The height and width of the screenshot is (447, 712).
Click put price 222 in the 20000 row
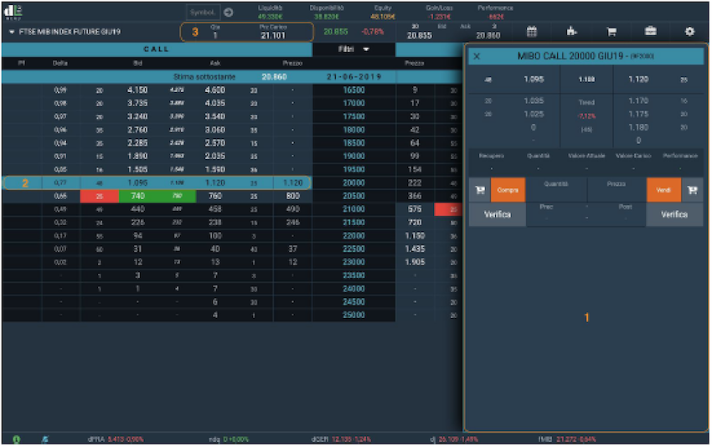[x=415, y=182]
